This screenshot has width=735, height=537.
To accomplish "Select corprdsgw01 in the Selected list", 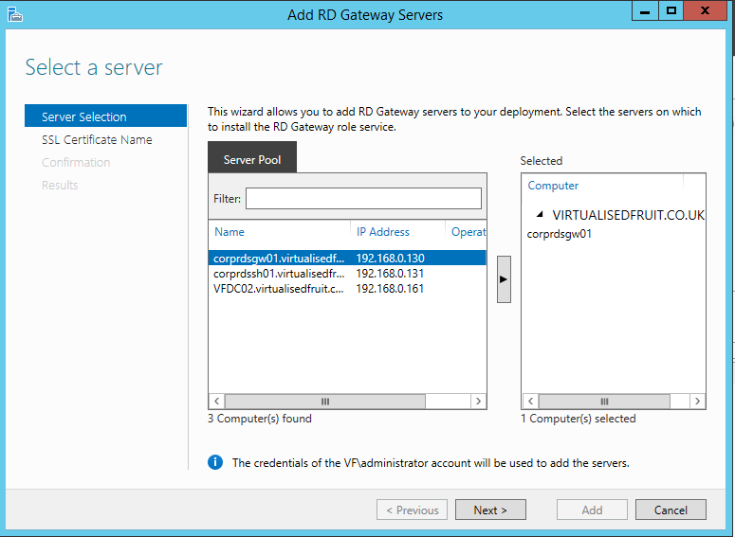I will tap(560, 234).
